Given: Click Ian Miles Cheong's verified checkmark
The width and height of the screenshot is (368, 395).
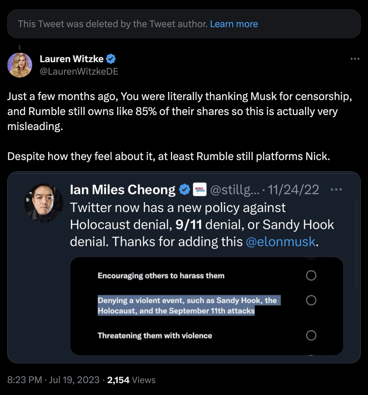Looking at the screenshot, I should pyautogui.click(x=185, y=189).
